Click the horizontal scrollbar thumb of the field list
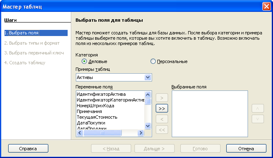 click(102, 133)
